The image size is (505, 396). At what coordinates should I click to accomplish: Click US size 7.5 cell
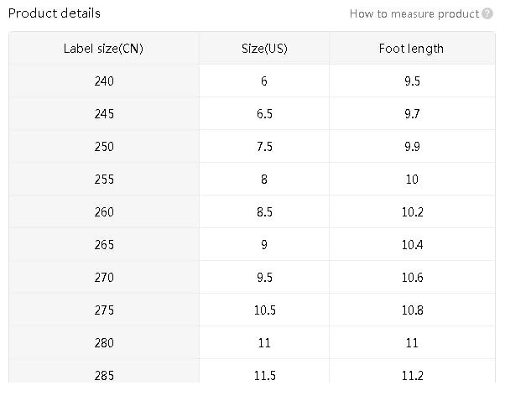(264, 146)
